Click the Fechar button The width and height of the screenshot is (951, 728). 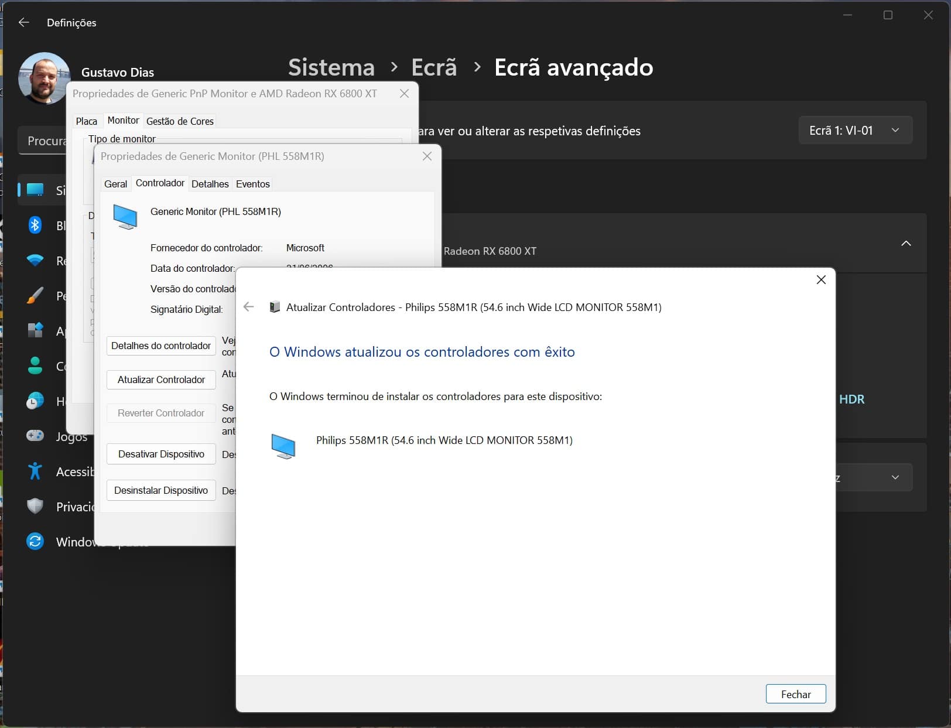(795, 694)
